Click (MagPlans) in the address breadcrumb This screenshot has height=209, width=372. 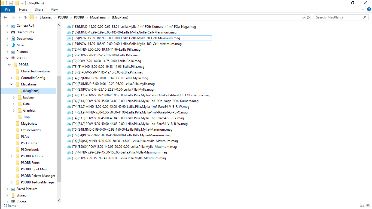120,17
